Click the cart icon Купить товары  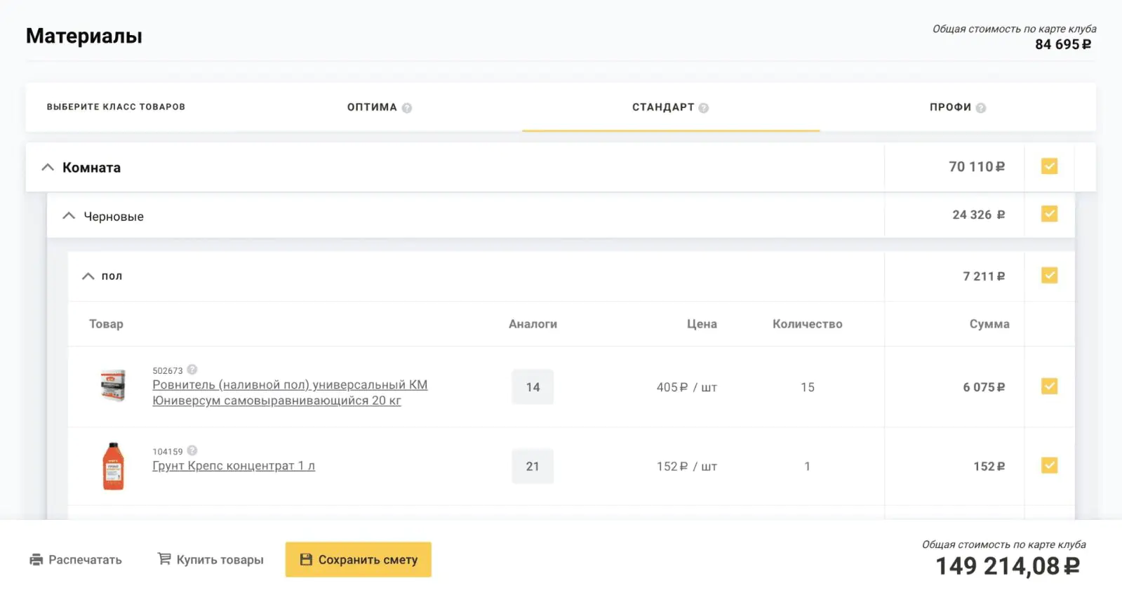(164, 558)
